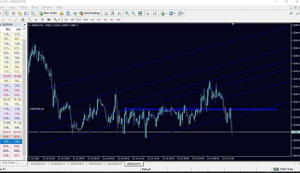Click the connection status bars icon
This screenshot has width=300, height=173.
pos(276,169)
